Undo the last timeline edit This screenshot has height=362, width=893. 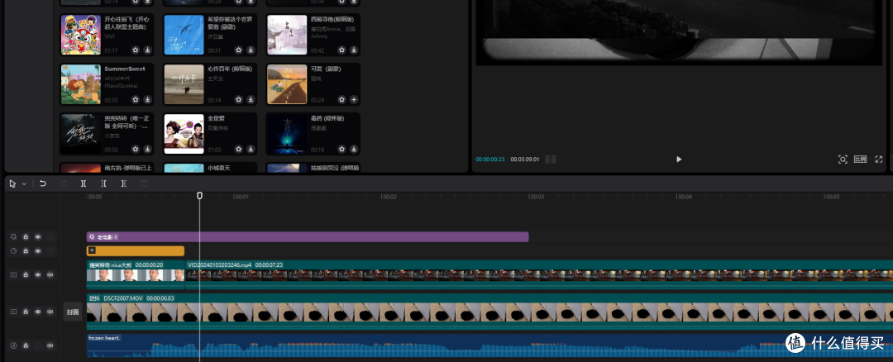(x=43, y=183)
